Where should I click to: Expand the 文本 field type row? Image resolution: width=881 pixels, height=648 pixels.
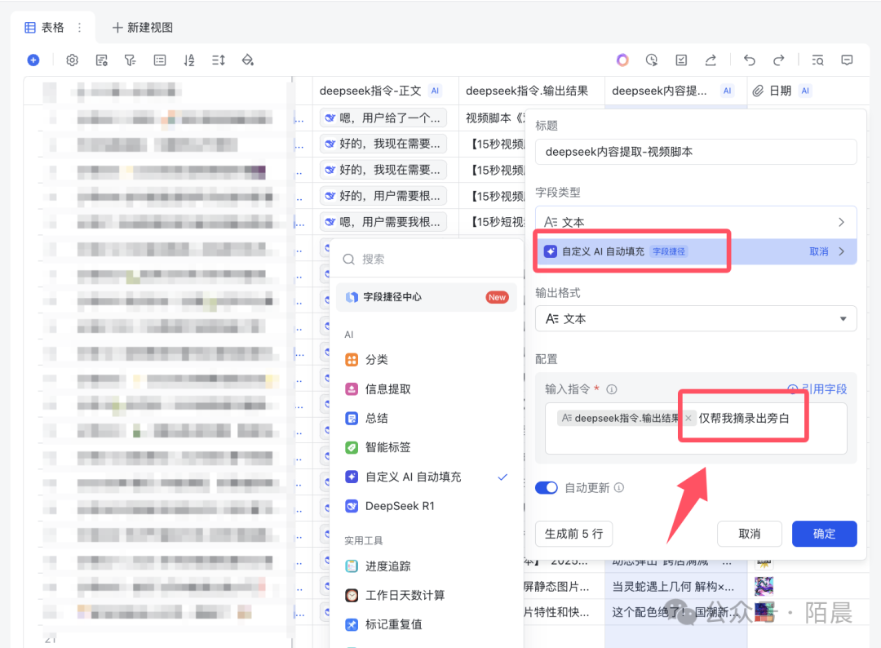tap(696, 222)
